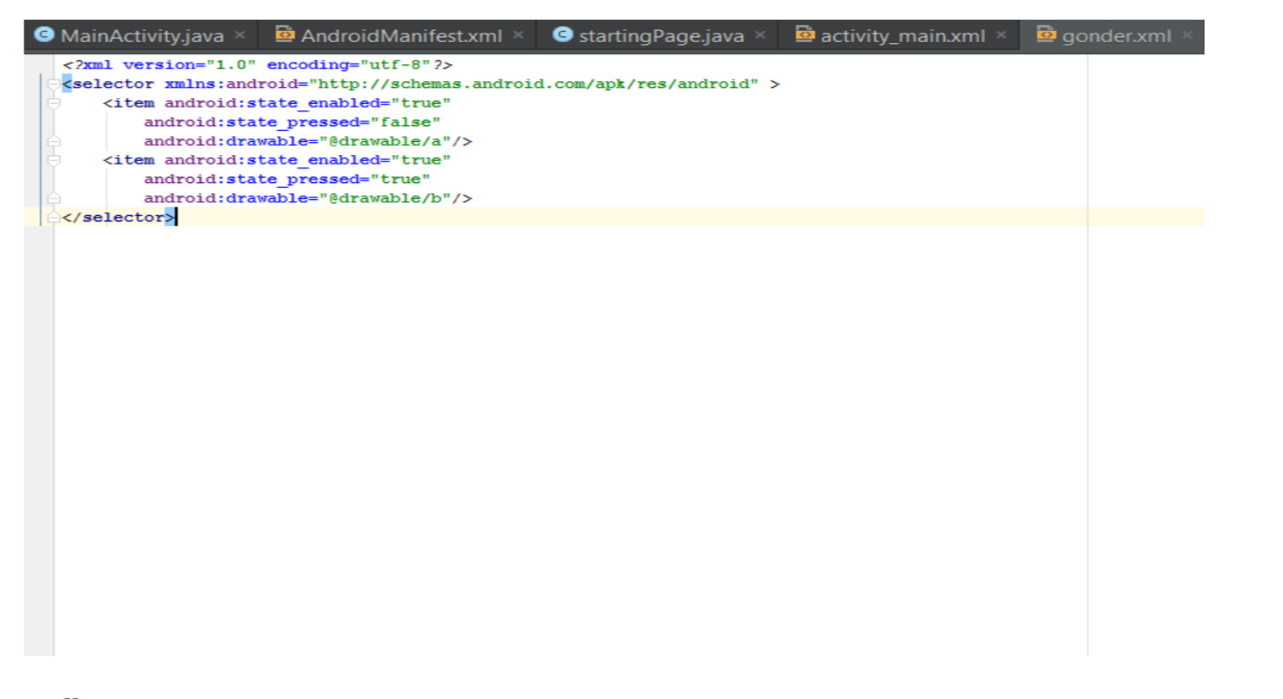This screenshot has height=699, width=1283.
Task: Collapse item fold marker above state_pressed="false"
Action: [54, 103]
